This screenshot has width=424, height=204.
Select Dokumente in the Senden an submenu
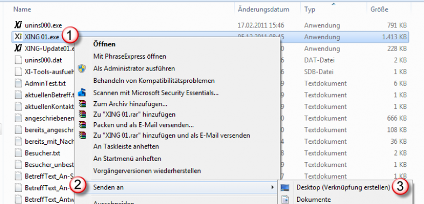[314, 200]
